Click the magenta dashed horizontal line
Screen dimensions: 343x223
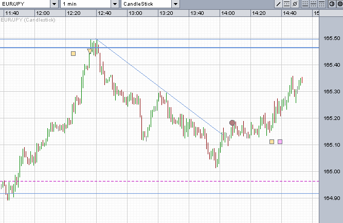pyautogui.click(x=159, y=181)
